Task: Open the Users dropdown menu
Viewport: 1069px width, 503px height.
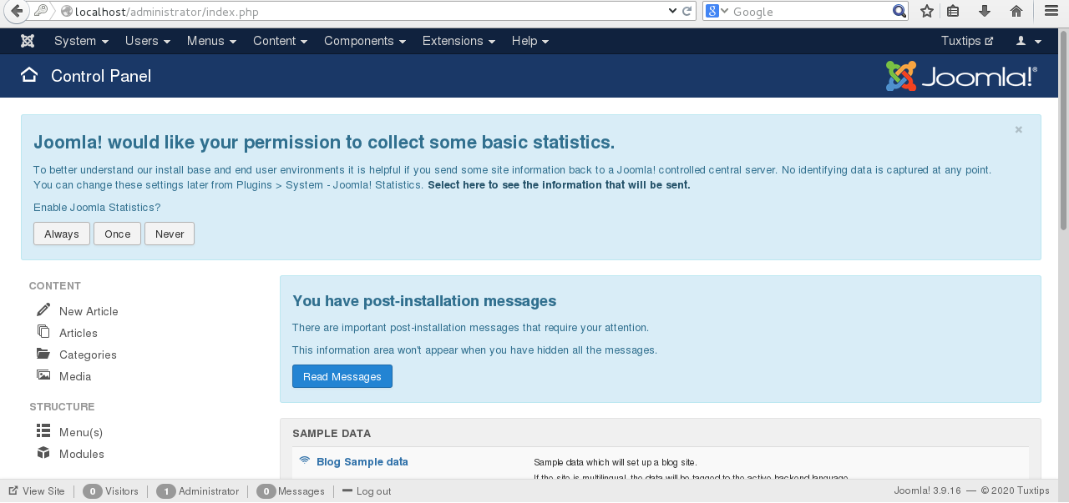Action: [x=148, y=41]
